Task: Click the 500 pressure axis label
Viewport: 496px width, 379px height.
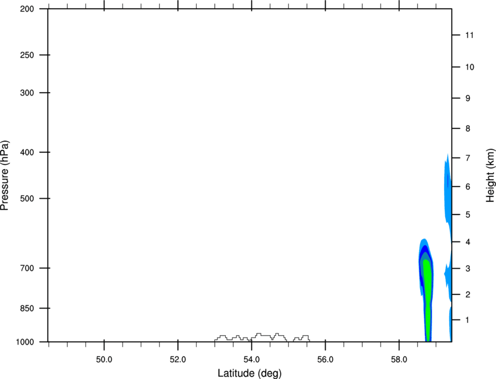Action: coord(27,198)
